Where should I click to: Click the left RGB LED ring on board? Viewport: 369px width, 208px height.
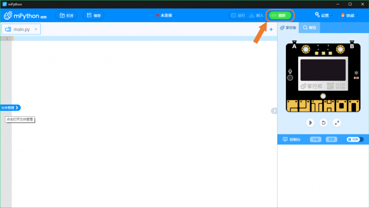point(306,49)
